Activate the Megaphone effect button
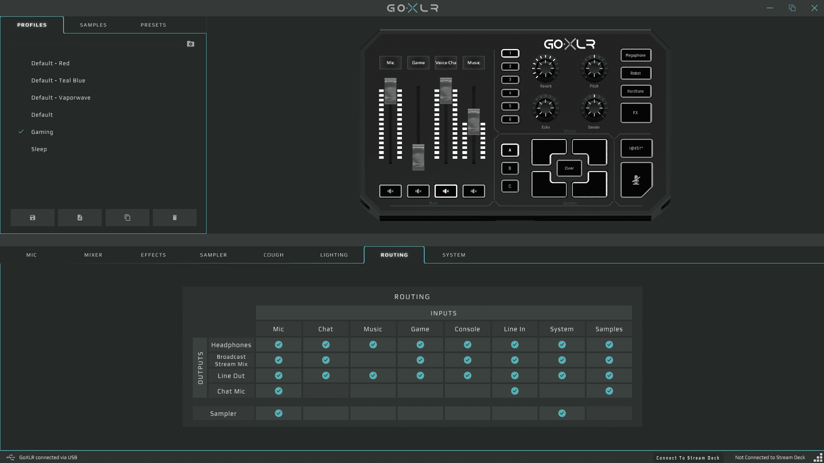 (636, 55)
